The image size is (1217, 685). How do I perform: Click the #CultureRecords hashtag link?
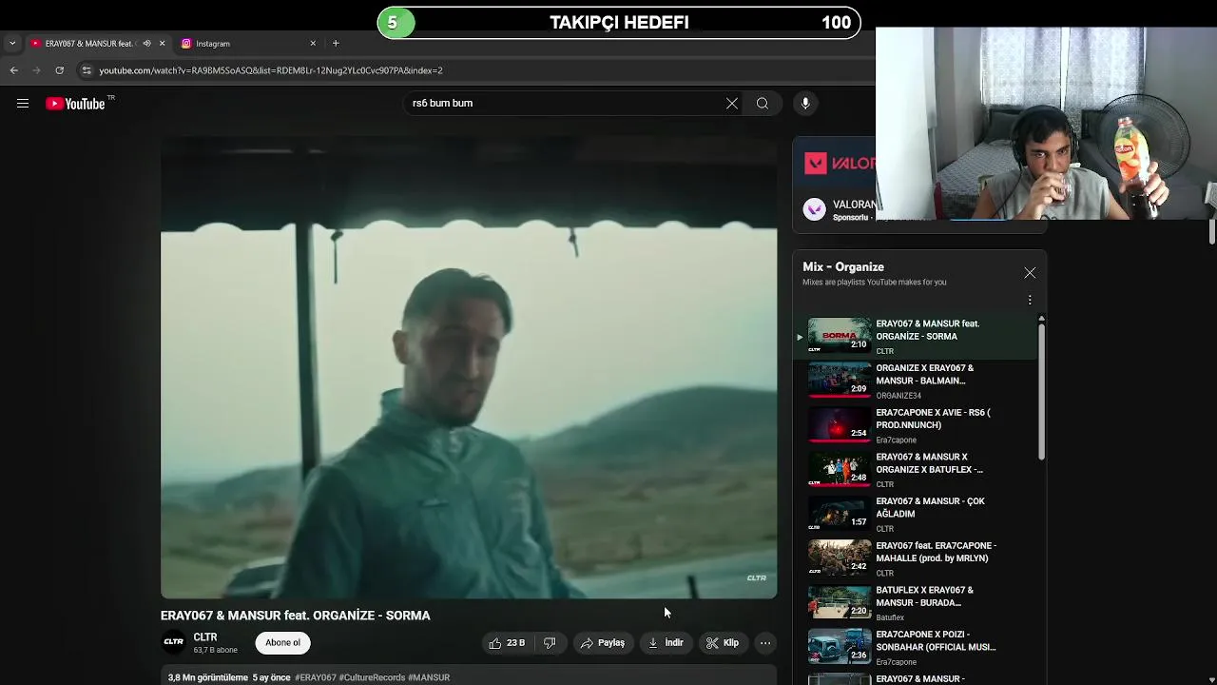(x=372, y=677)
